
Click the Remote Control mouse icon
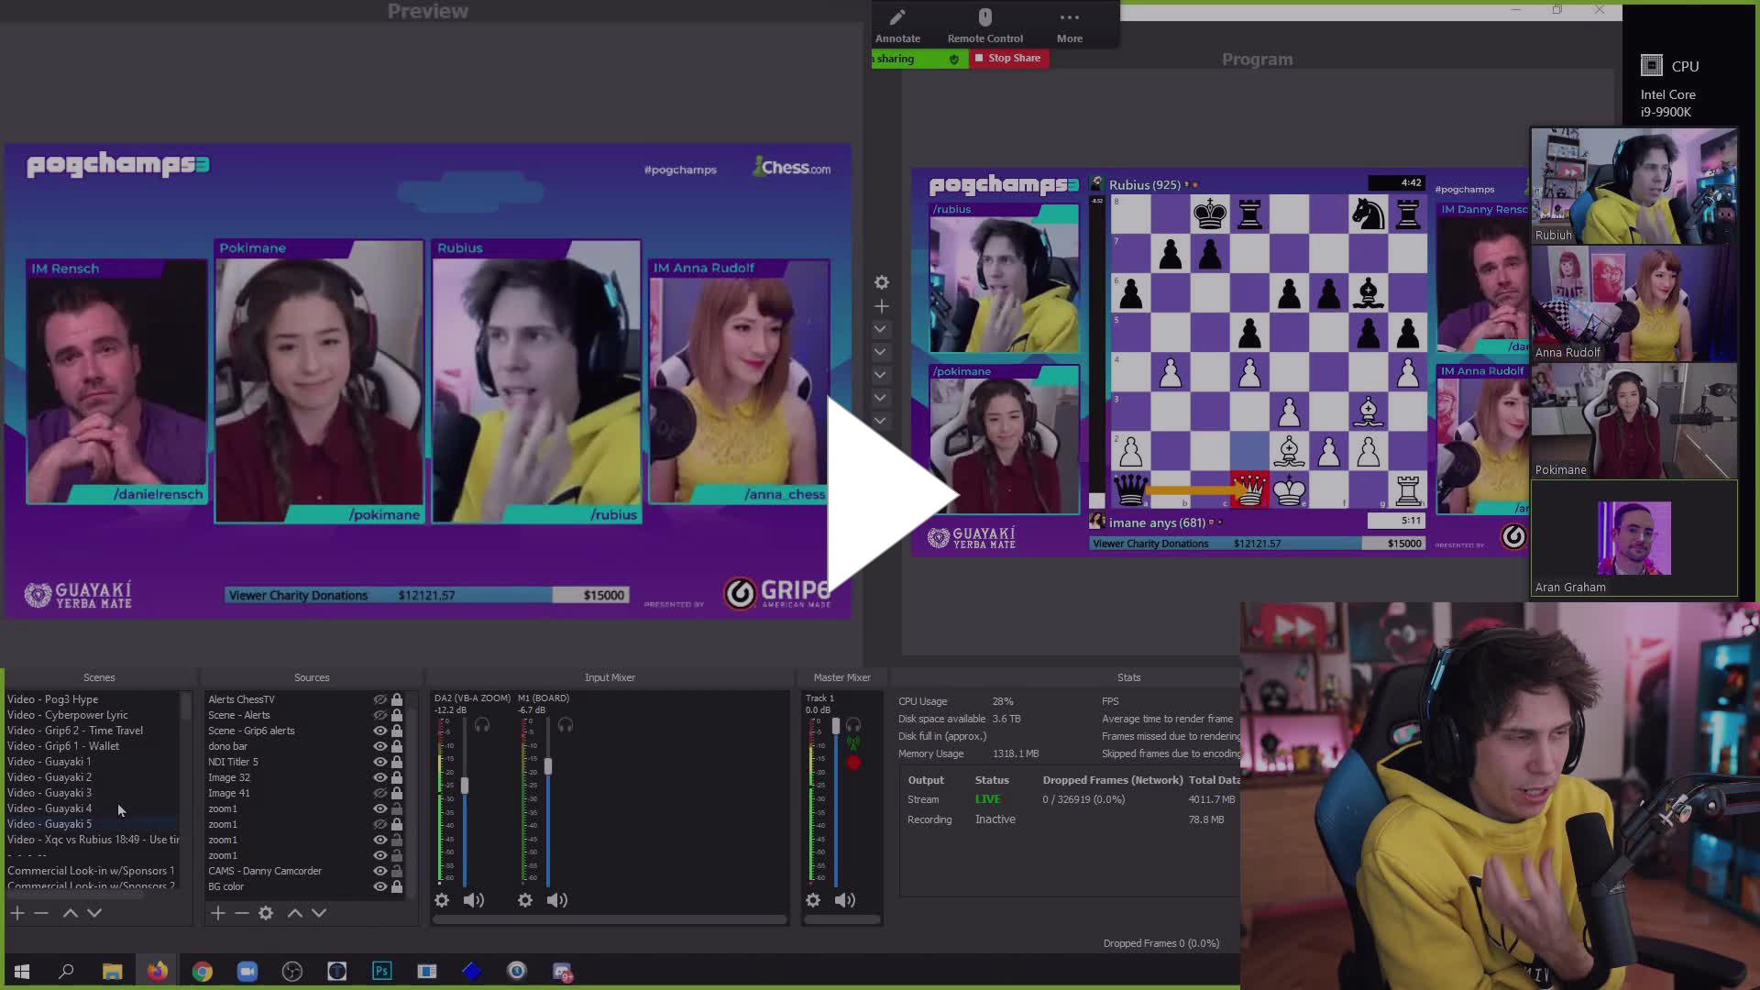(x=984, y=17)
